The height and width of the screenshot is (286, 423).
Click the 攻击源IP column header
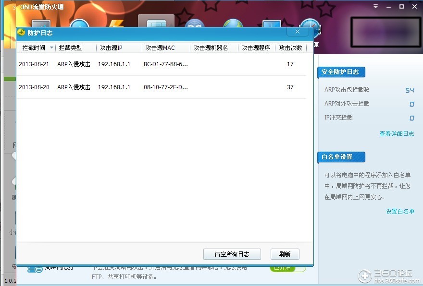click(x=111, y=48)
